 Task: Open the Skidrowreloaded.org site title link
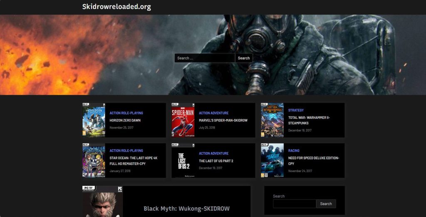point(116,7)
